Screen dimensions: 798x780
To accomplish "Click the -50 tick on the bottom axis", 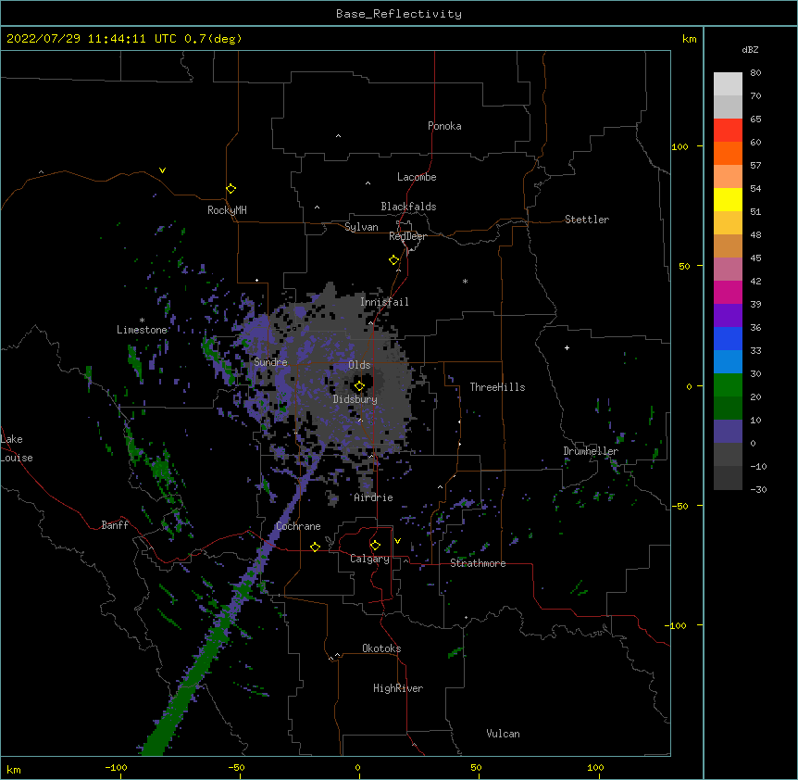I will tap(236, 768).
